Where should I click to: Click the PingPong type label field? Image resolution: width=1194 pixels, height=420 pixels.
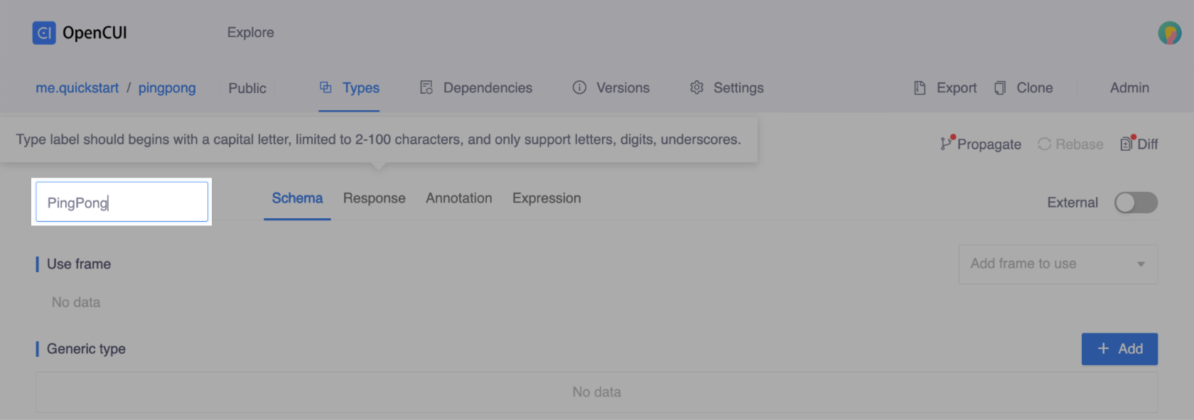coord(122,203)
